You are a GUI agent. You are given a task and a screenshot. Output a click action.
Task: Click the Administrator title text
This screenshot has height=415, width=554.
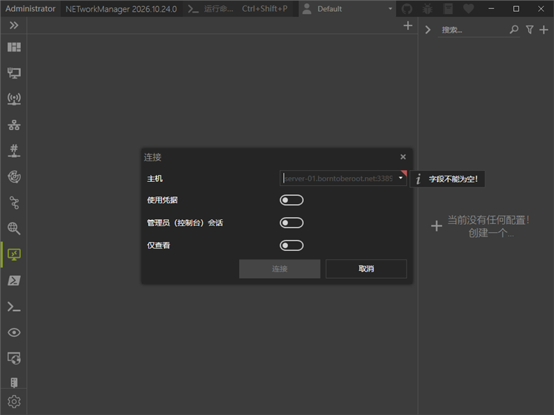point(30,8)
